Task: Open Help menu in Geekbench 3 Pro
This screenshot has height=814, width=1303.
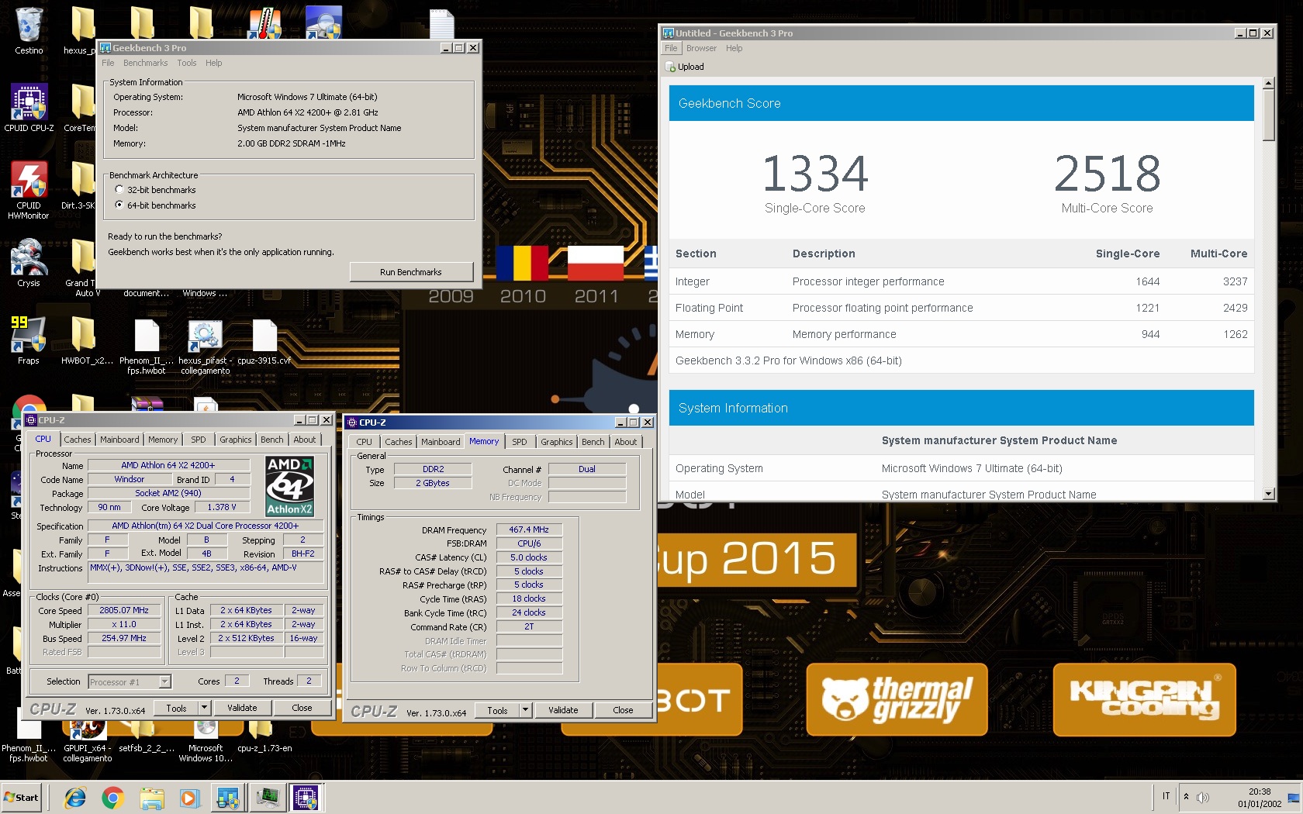Action: coord(214,64)
